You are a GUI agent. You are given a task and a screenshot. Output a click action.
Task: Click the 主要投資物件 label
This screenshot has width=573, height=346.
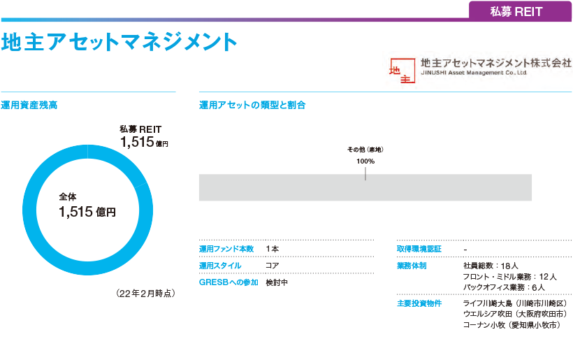coord(419,303)
